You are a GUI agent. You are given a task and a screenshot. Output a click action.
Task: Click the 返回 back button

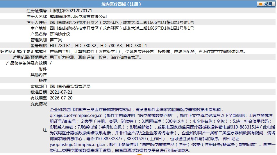(x=266, y=4)
